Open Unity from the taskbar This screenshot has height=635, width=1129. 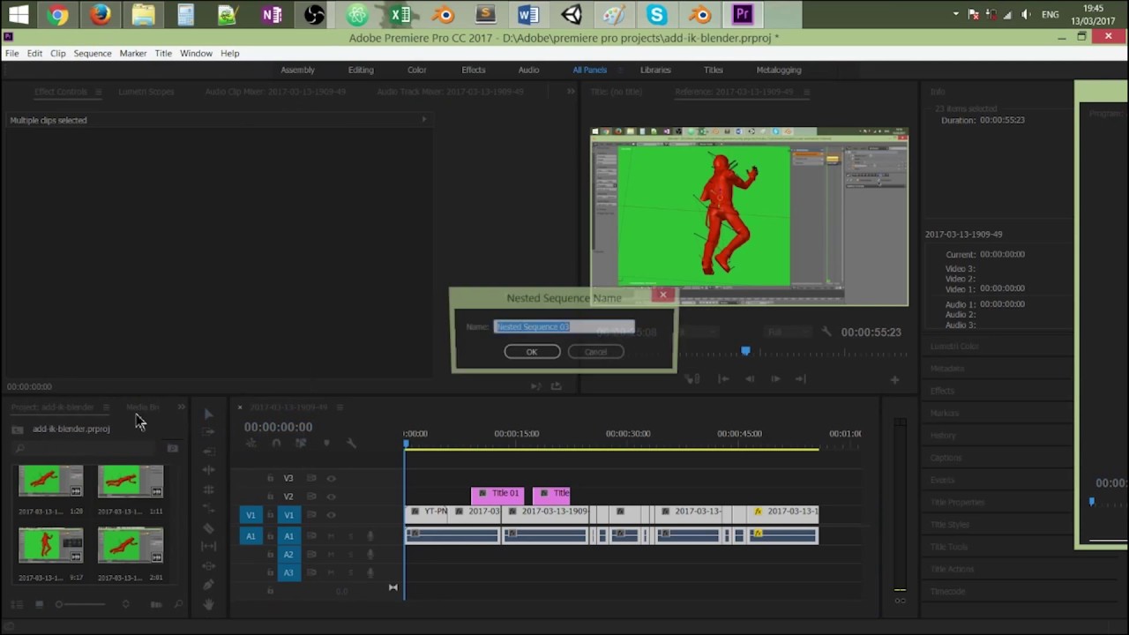pyautogui.click(x=572, y=14)
